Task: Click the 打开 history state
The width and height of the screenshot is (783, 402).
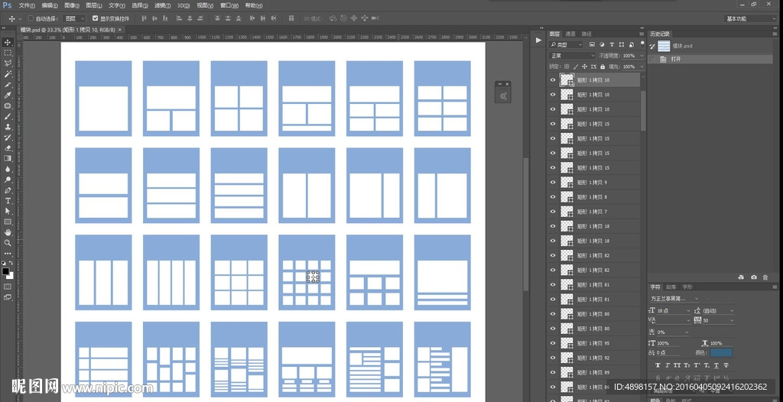Action: (676, 59)
